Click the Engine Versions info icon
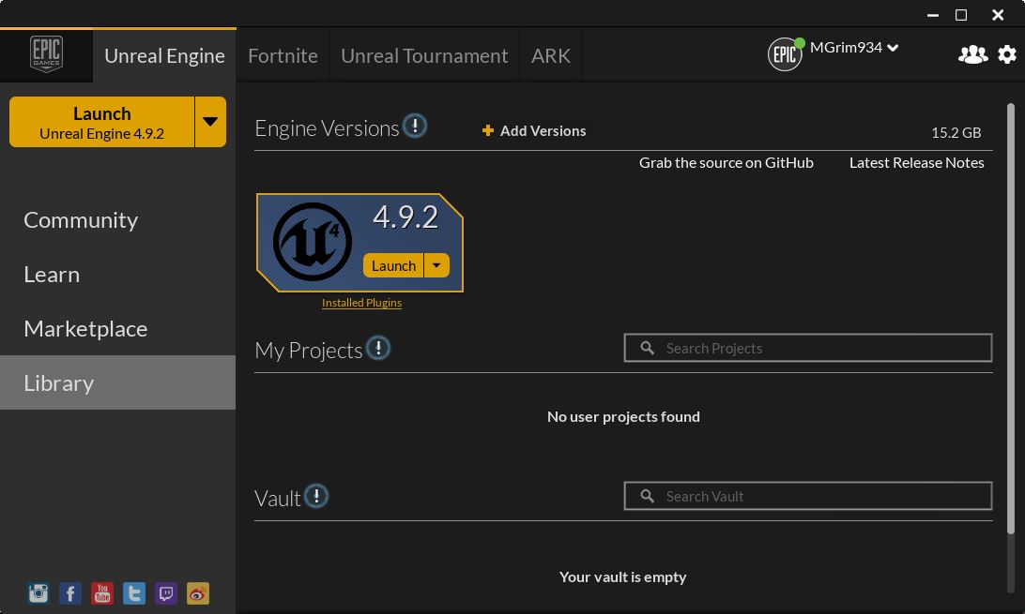The width and height of the screenshot is (1025, 614). [x=414, y=125]
